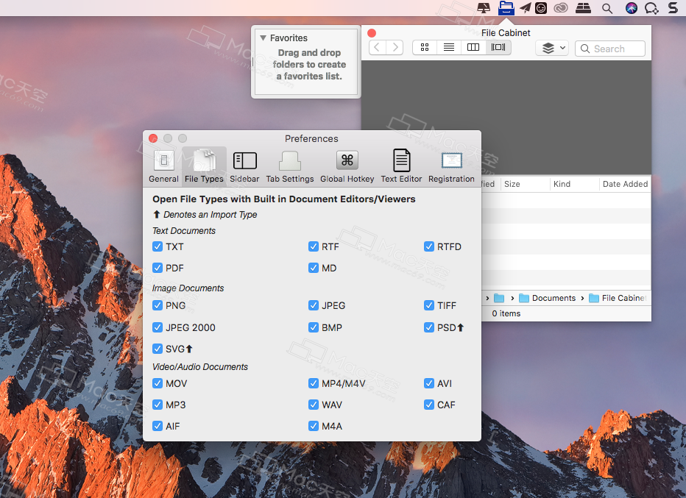Switch File Cabinet to column view
Screen dimensions: 686x498
point(473,47)
